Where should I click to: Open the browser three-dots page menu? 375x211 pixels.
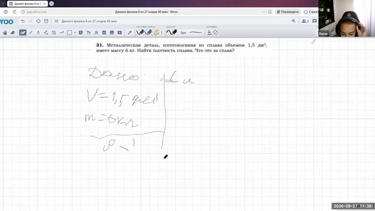point(264,12)
